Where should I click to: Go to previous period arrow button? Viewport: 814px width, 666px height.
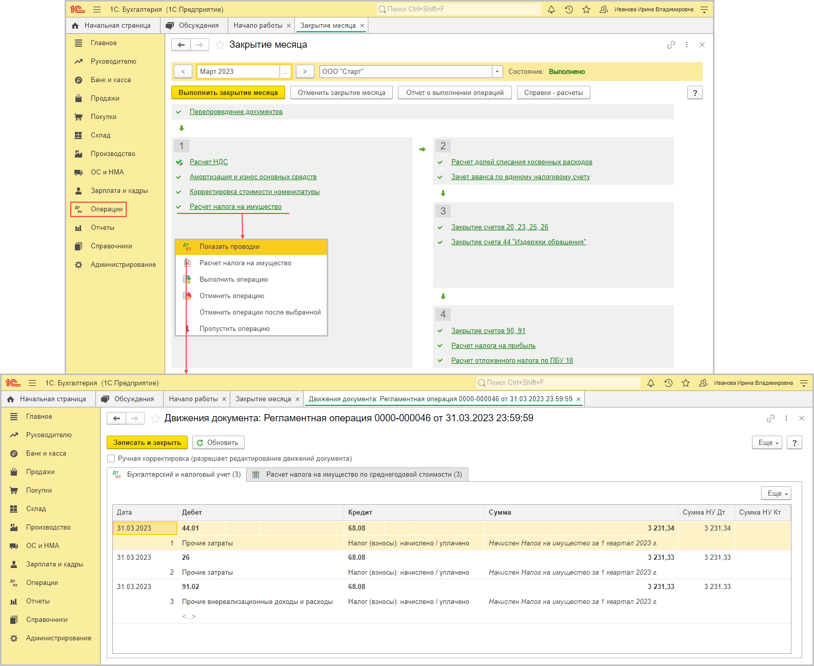tap(183, 71)
